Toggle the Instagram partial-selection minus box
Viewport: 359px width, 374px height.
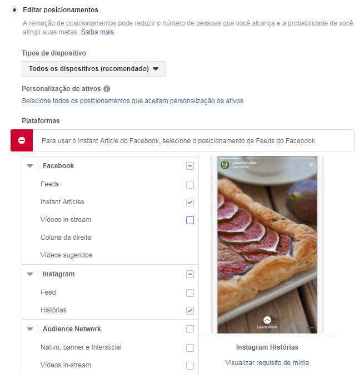coord(190,274)
